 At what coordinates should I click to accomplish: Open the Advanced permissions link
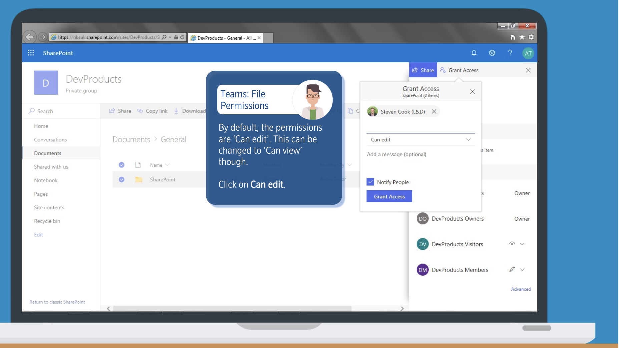[521, 289]
